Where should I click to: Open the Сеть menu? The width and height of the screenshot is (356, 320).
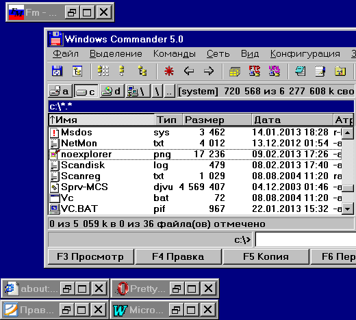(218, 54)
